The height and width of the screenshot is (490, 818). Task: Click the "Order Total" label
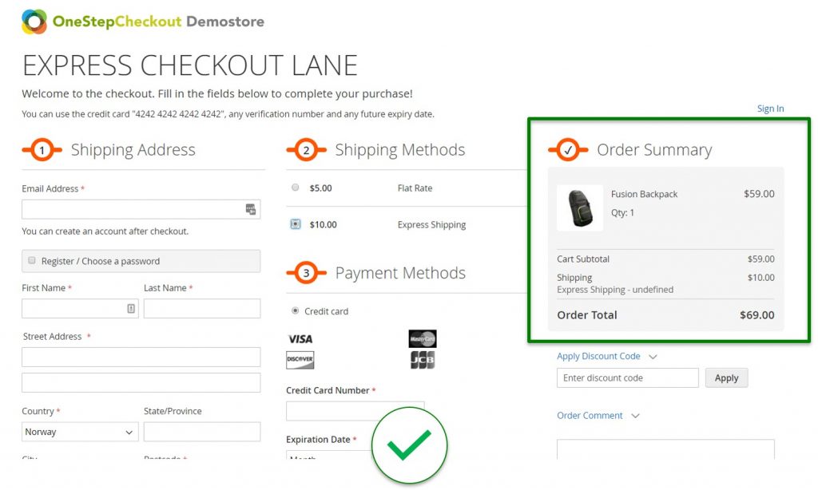(587, 315)
